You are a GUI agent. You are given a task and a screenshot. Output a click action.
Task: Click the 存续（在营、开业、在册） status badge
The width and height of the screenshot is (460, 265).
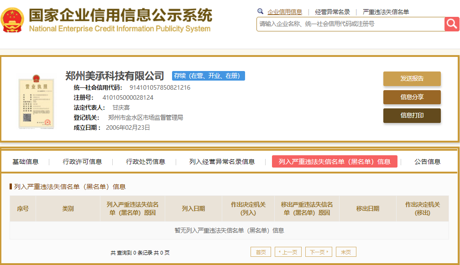coord(208,76)
